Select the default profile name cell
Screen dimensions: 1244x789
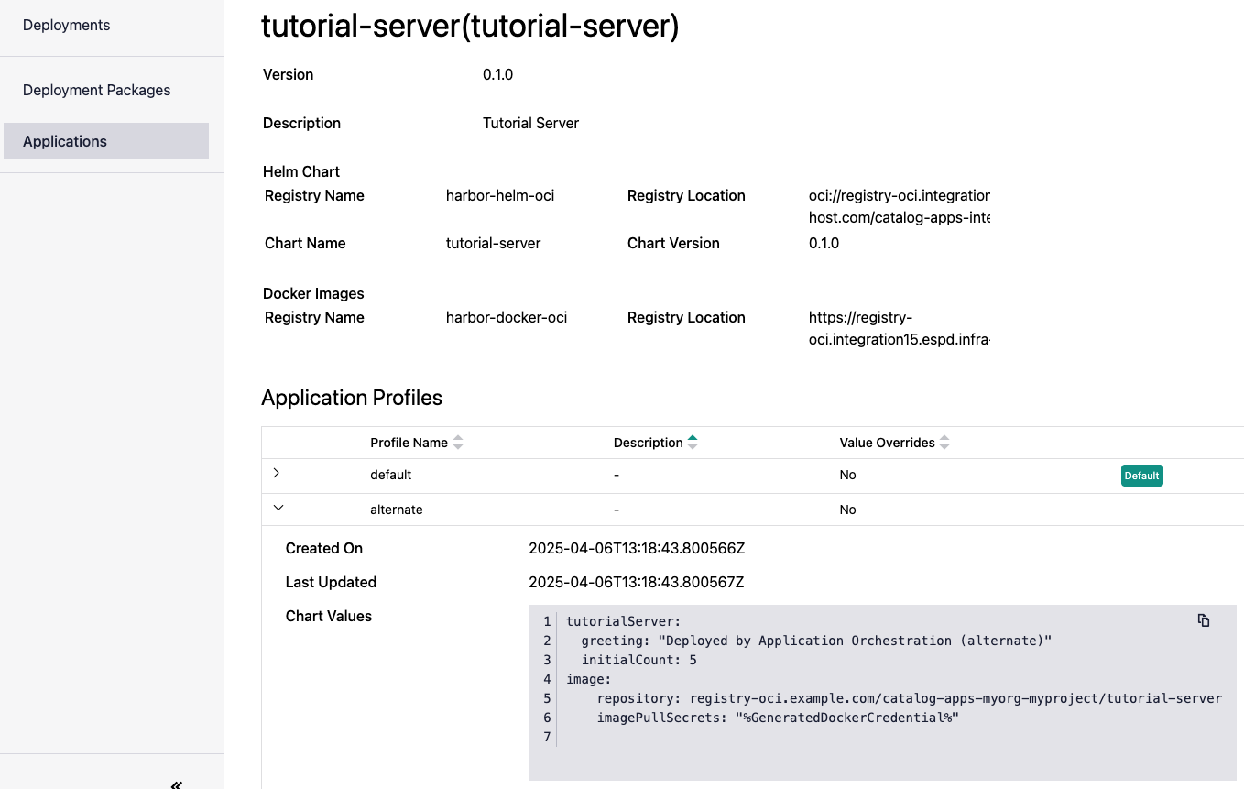pyautogui.click(x=390, y=475)
